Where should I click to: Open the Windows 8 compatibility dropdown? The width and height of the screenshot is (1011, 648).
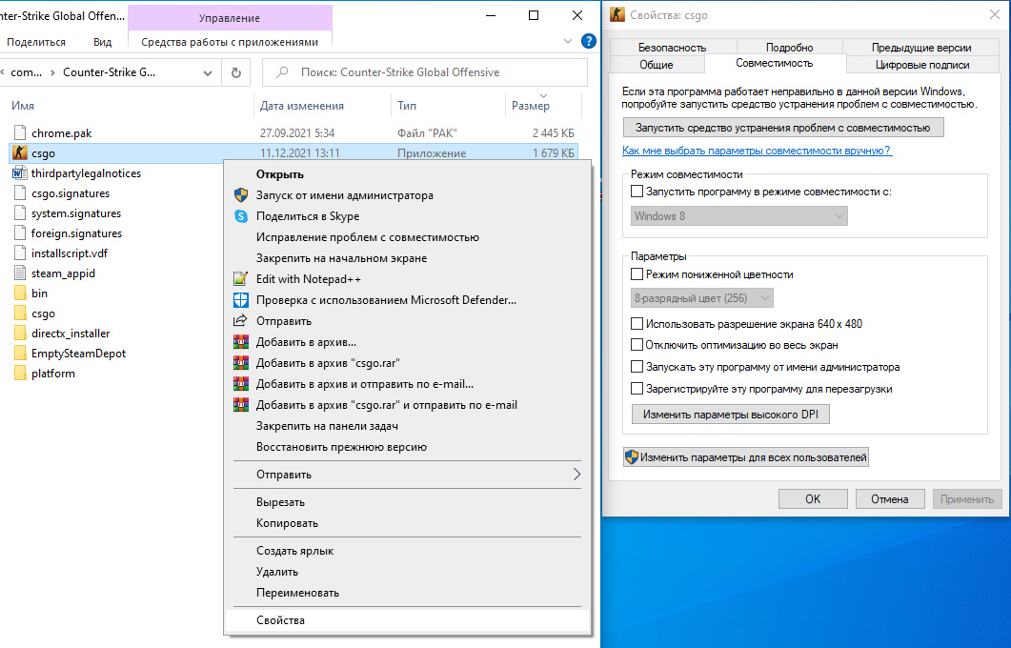click(738, 216)
